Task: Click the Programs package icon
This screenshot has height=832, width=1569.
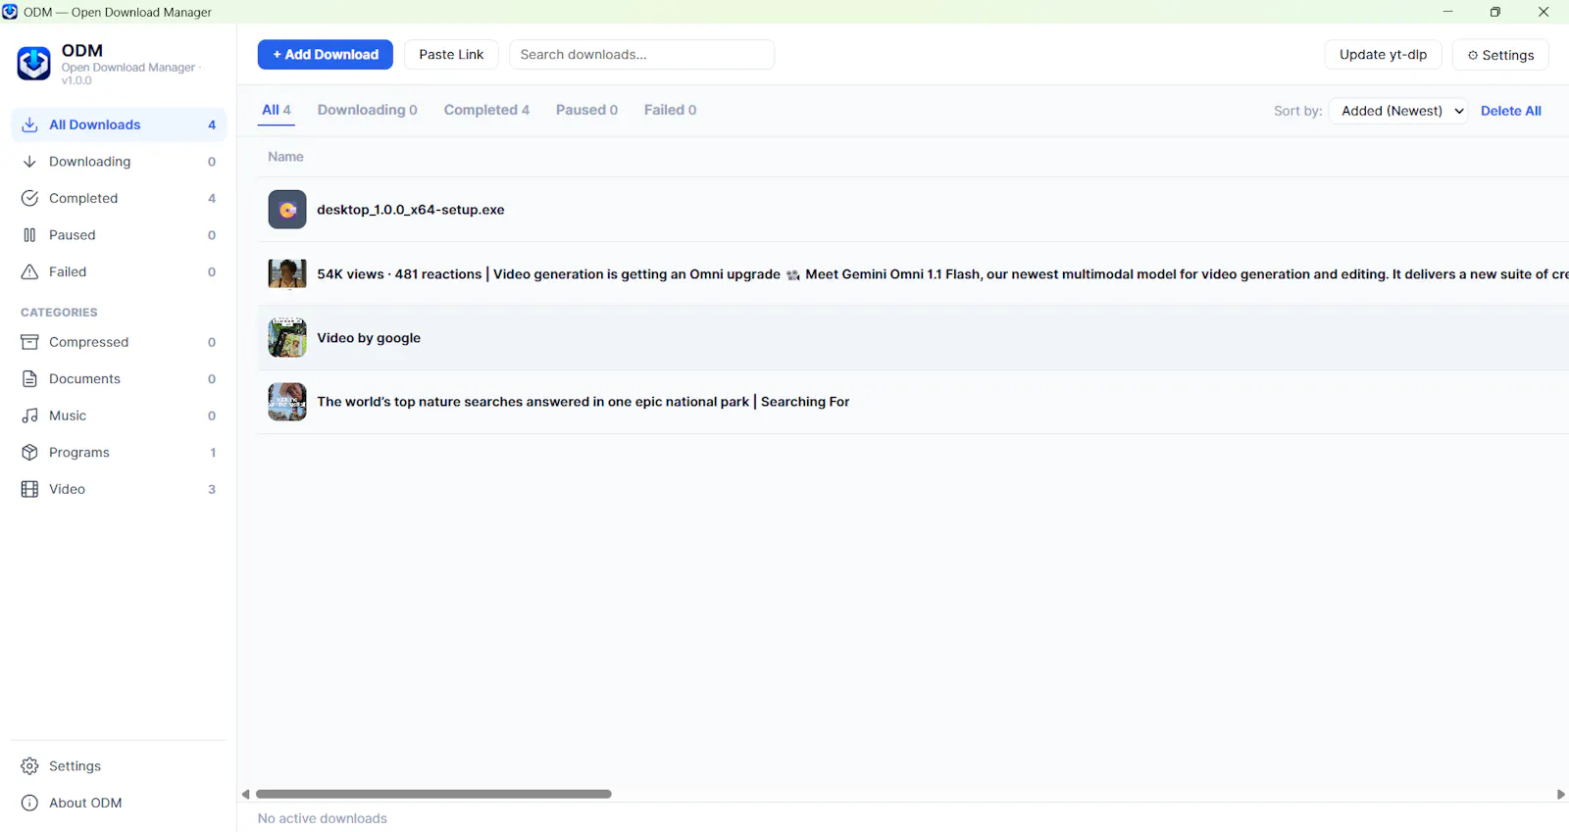Action: pyautogui.click(x=29, y=453)
